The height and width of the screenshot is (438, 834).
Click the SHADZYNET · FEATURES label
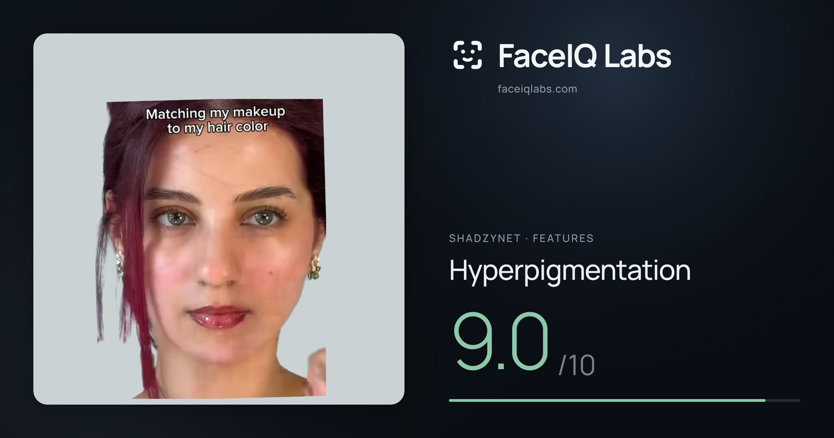coord(521,238)
